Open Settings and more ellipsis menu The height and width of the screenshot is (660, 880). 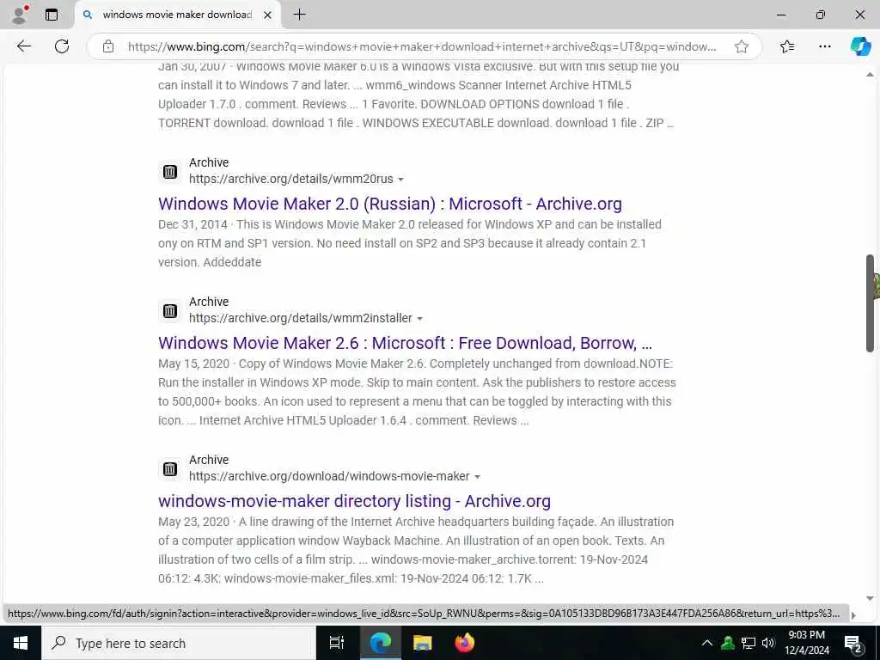[824, 46]
